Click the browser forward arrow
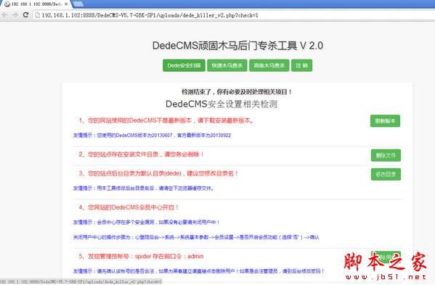Viewport: 435px width, 285px height. [x=15, y=15]
